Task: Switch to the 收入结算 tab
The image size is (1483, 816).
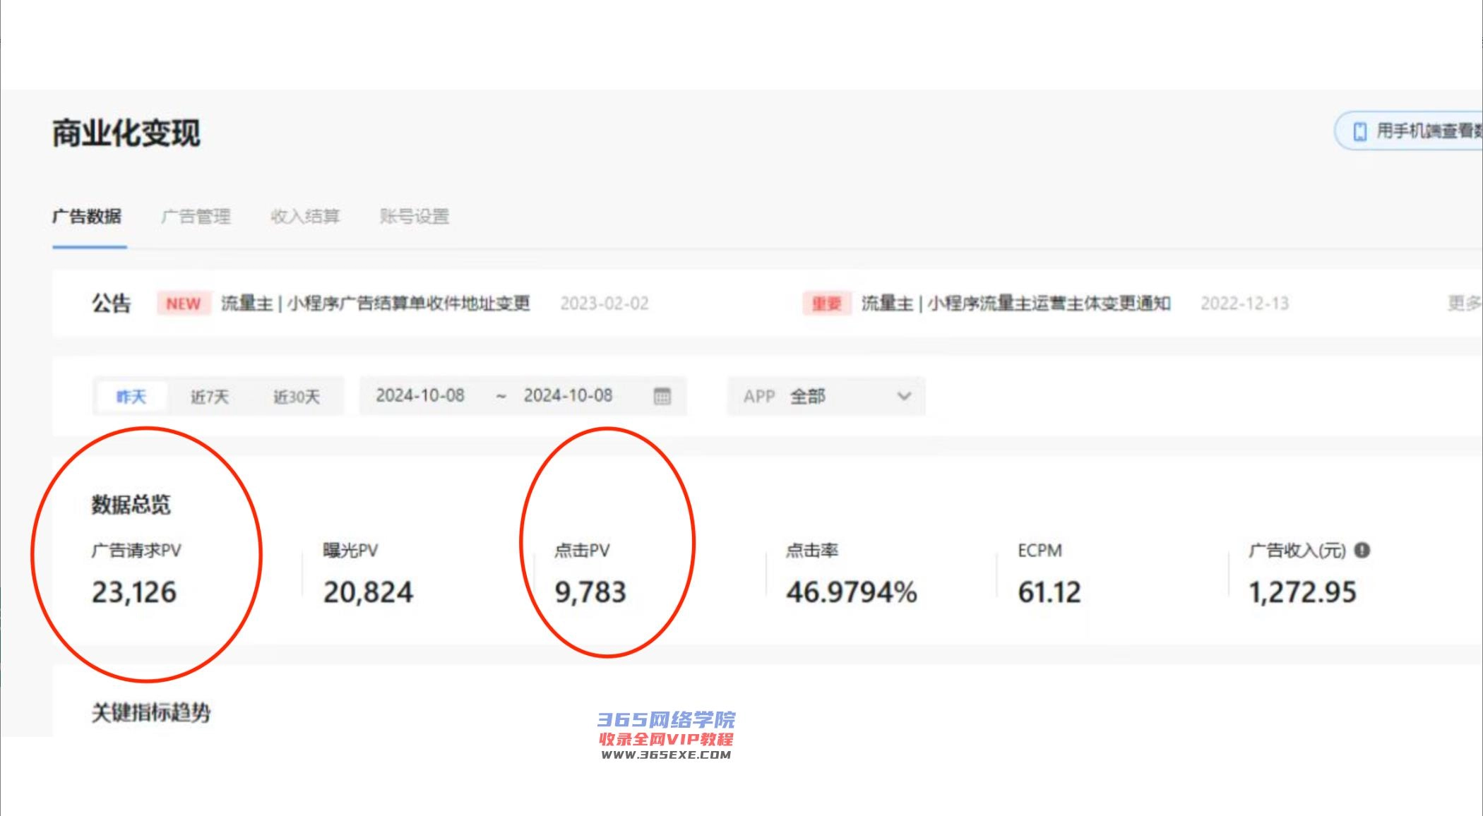Action: [305, 217]
